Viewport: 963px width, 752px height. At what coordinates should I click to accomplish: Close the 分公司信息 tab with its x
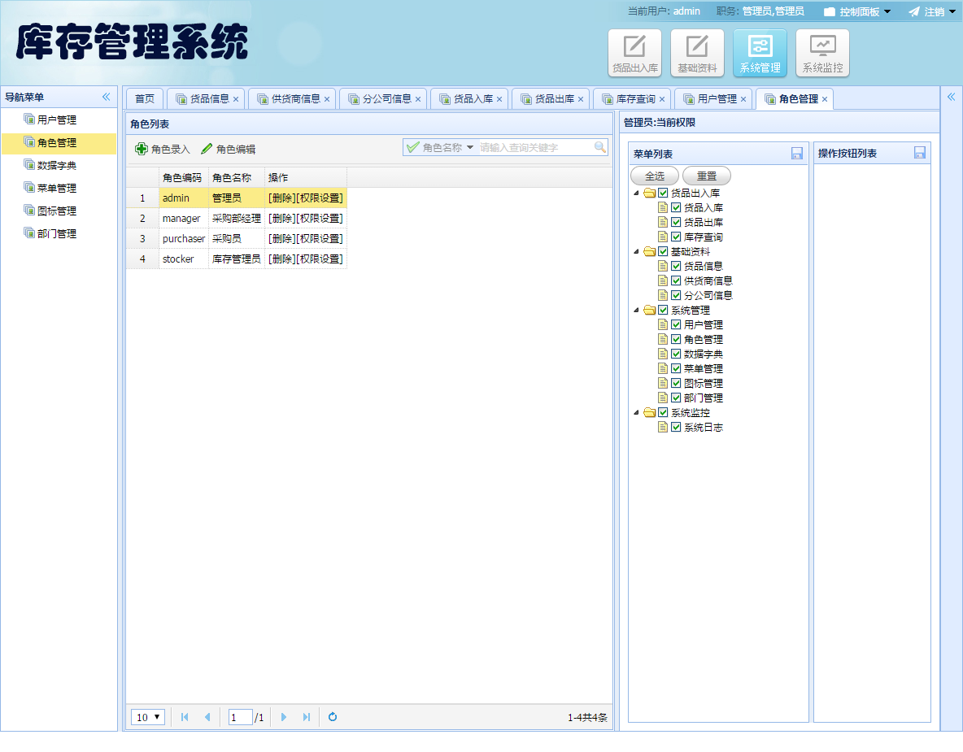[417, 99]
